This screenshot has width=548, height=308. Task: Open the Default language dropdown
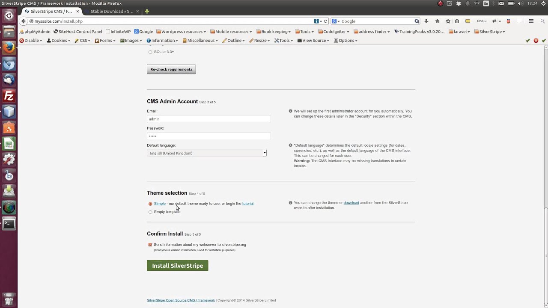[x=207, y=153]
